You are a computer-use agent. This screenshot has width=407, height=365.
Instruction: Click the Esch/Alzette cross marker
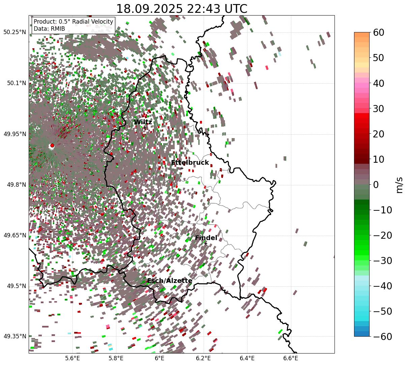pyautogui.click(x=157, y=286)
